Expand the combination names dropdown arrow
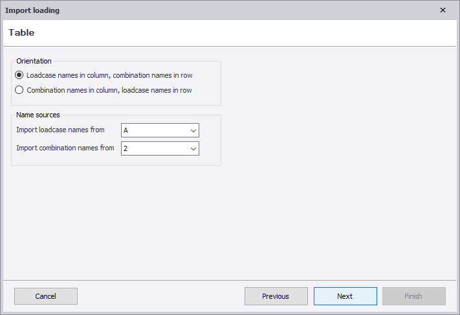460x315 pixels. click(193, 148)
